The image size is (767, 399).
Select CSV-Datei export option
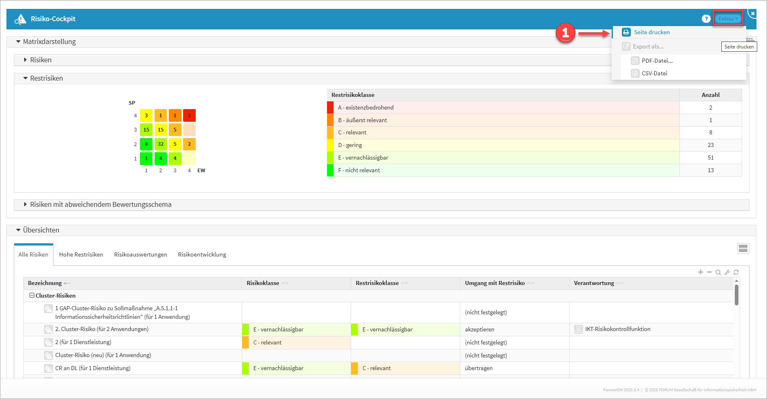tap(654, 73)
